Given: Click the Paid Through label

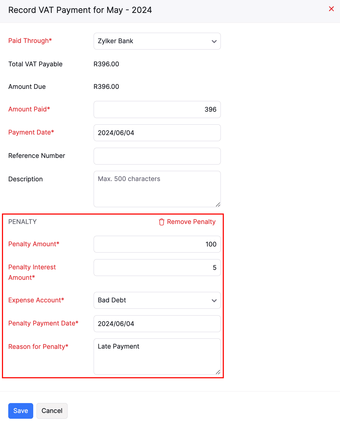Looking at the screenshot, I should [x=30, y=41].
